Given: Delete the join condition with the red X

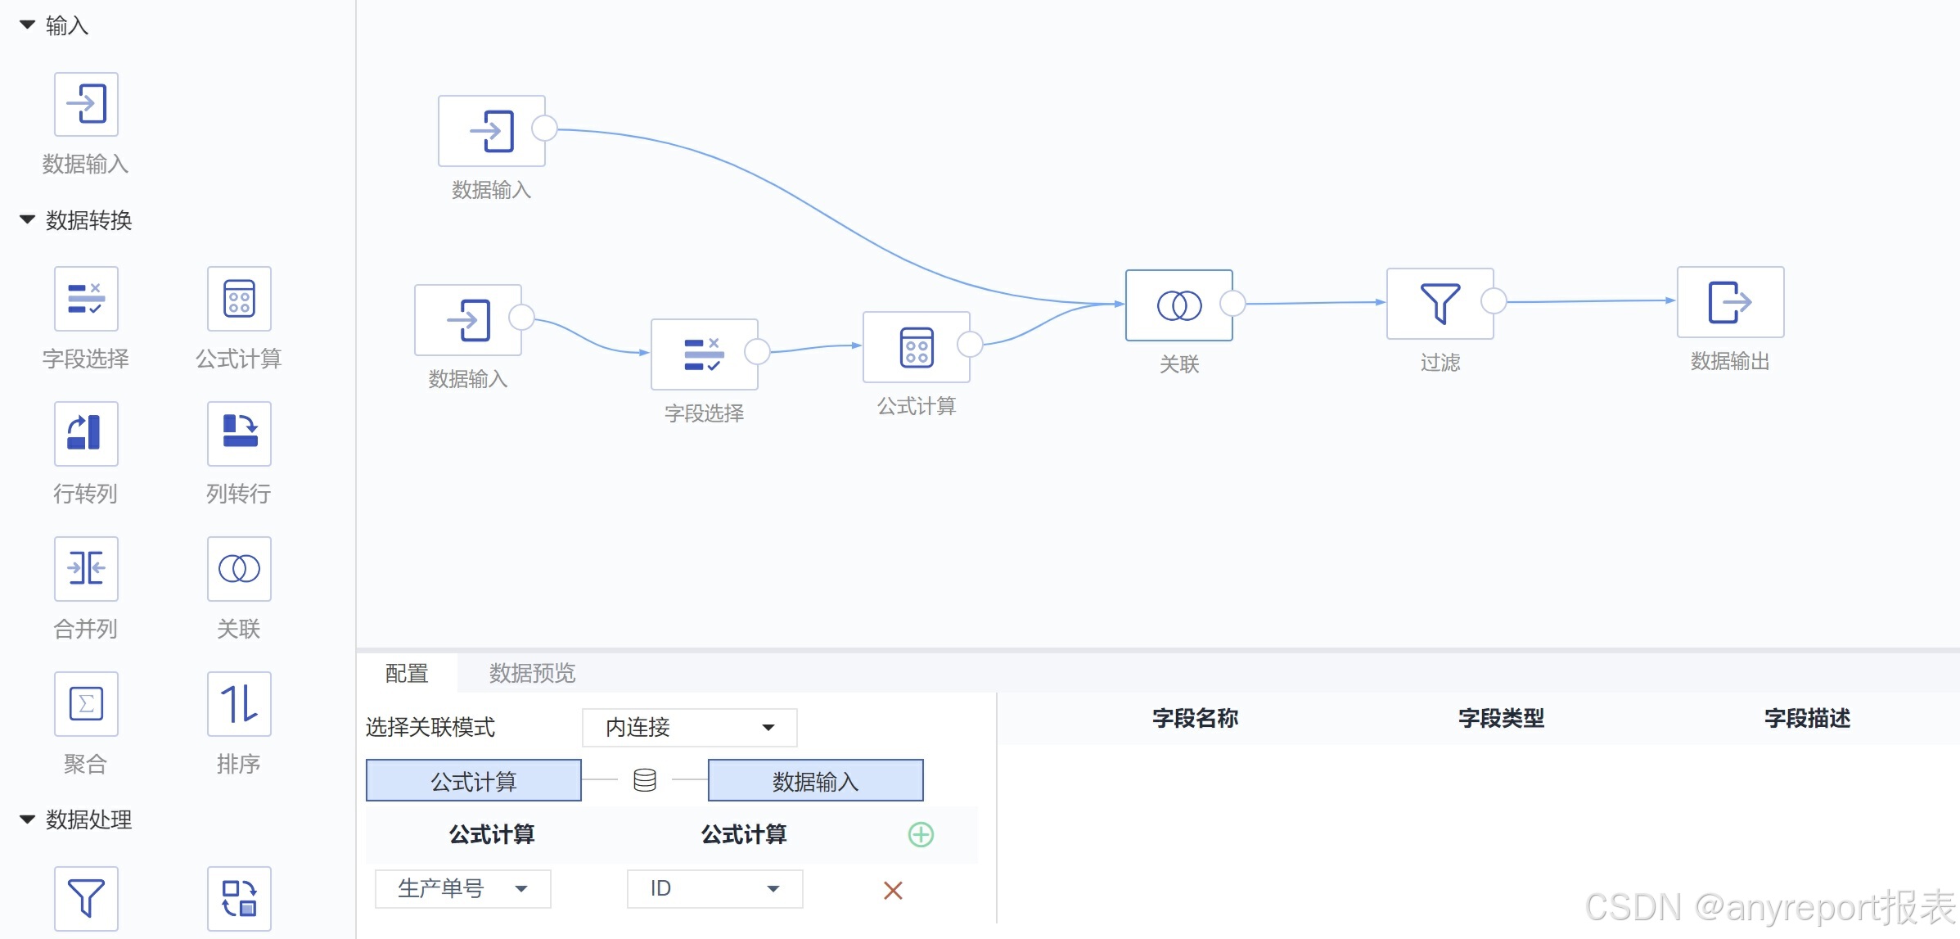Looking at the screenshot, I should [x=893, y=890].
